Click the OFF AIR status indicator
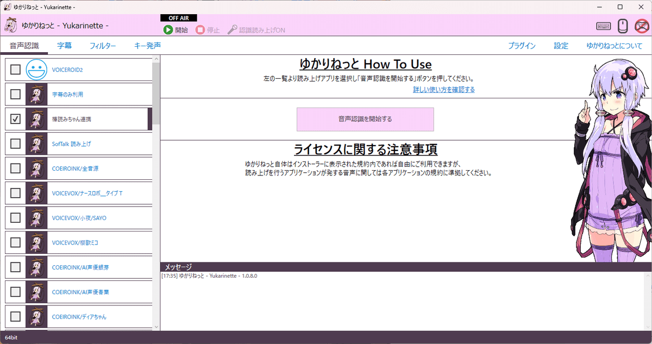The image size is (652, 344). pos(178,18)
